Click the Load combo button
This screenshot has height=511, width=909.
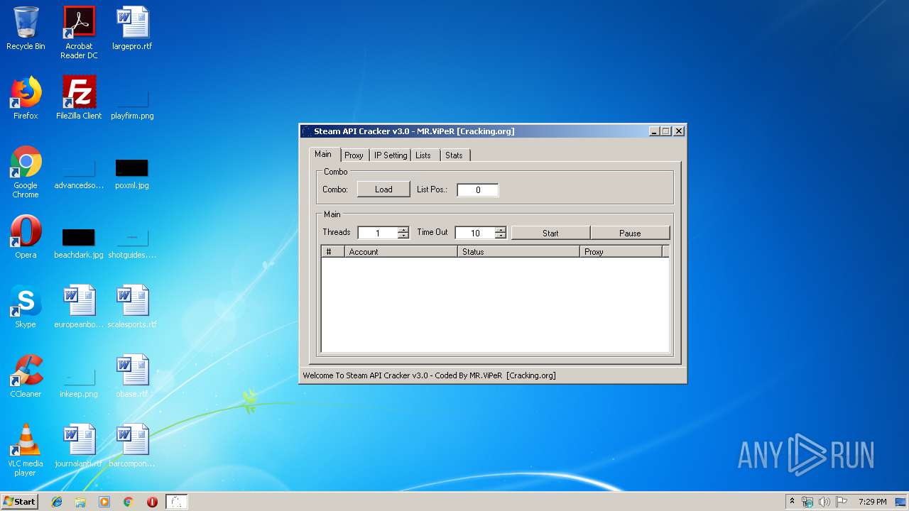[383, 189]
